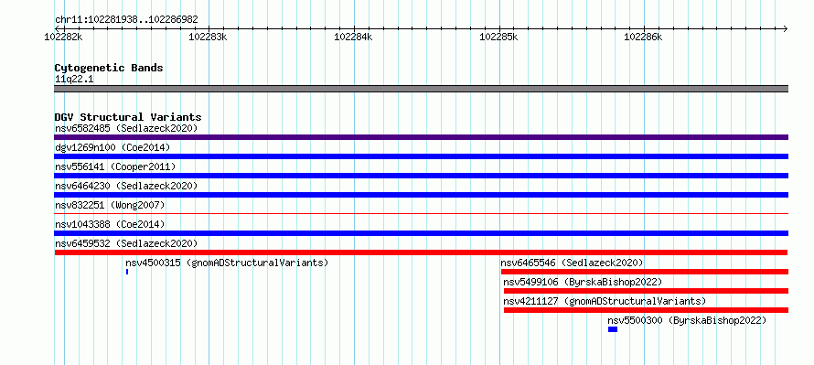Click the 102283k ruler position label
Screen dimensions: 814x365
click(208, 37)
